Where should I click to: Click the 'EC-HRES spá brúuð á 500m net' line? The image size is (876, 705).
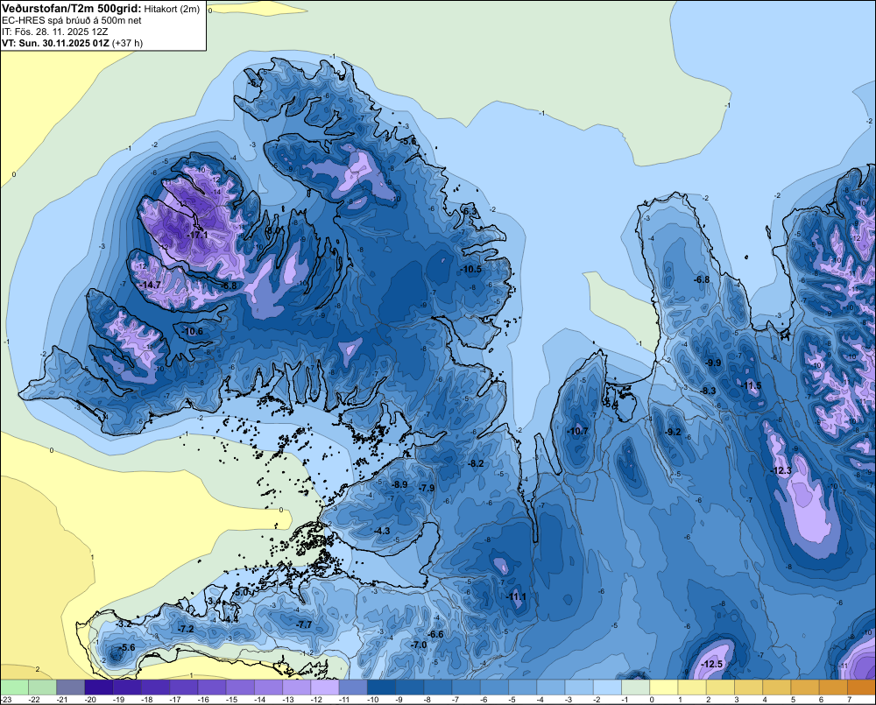pos(72,21)
